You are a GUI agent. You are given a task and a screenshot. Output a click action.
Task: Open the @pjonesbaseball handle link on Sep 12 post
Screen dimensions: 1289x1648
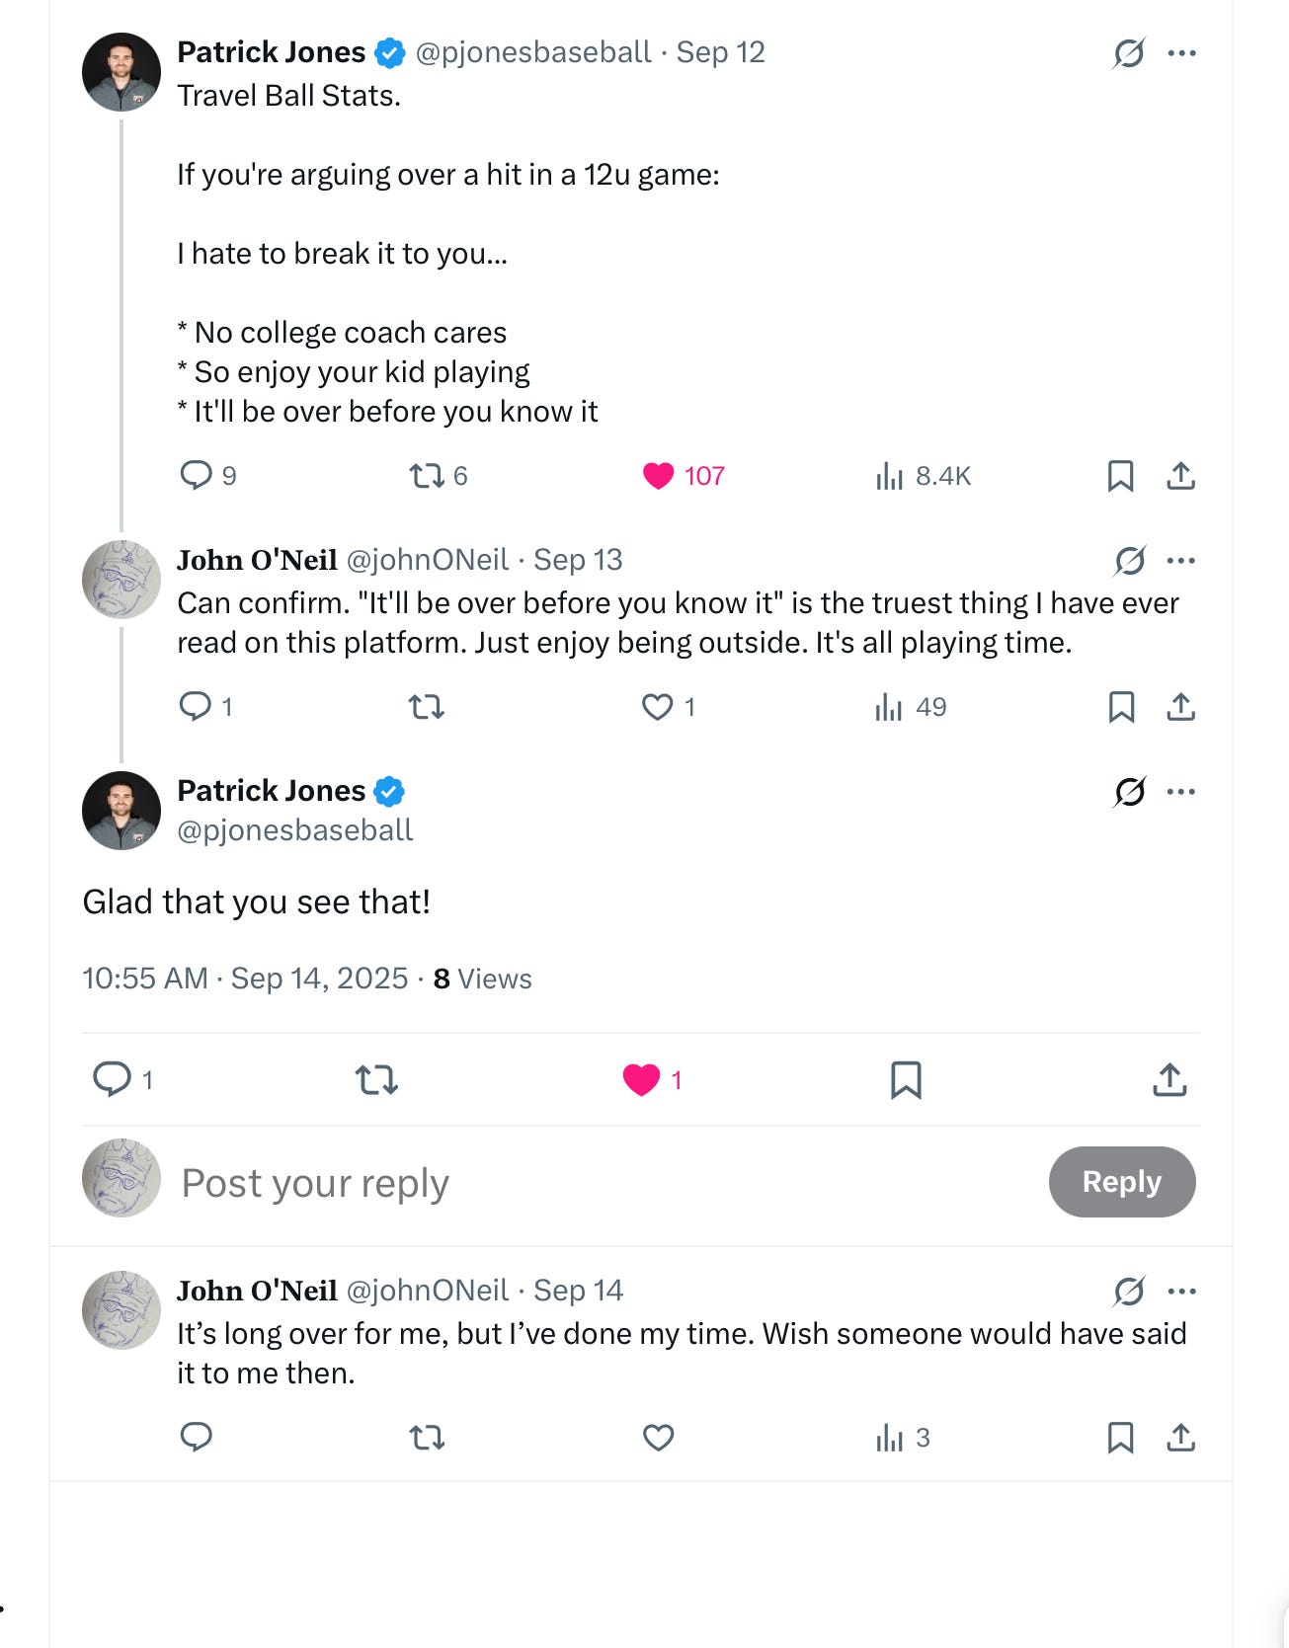coord(533,52)
